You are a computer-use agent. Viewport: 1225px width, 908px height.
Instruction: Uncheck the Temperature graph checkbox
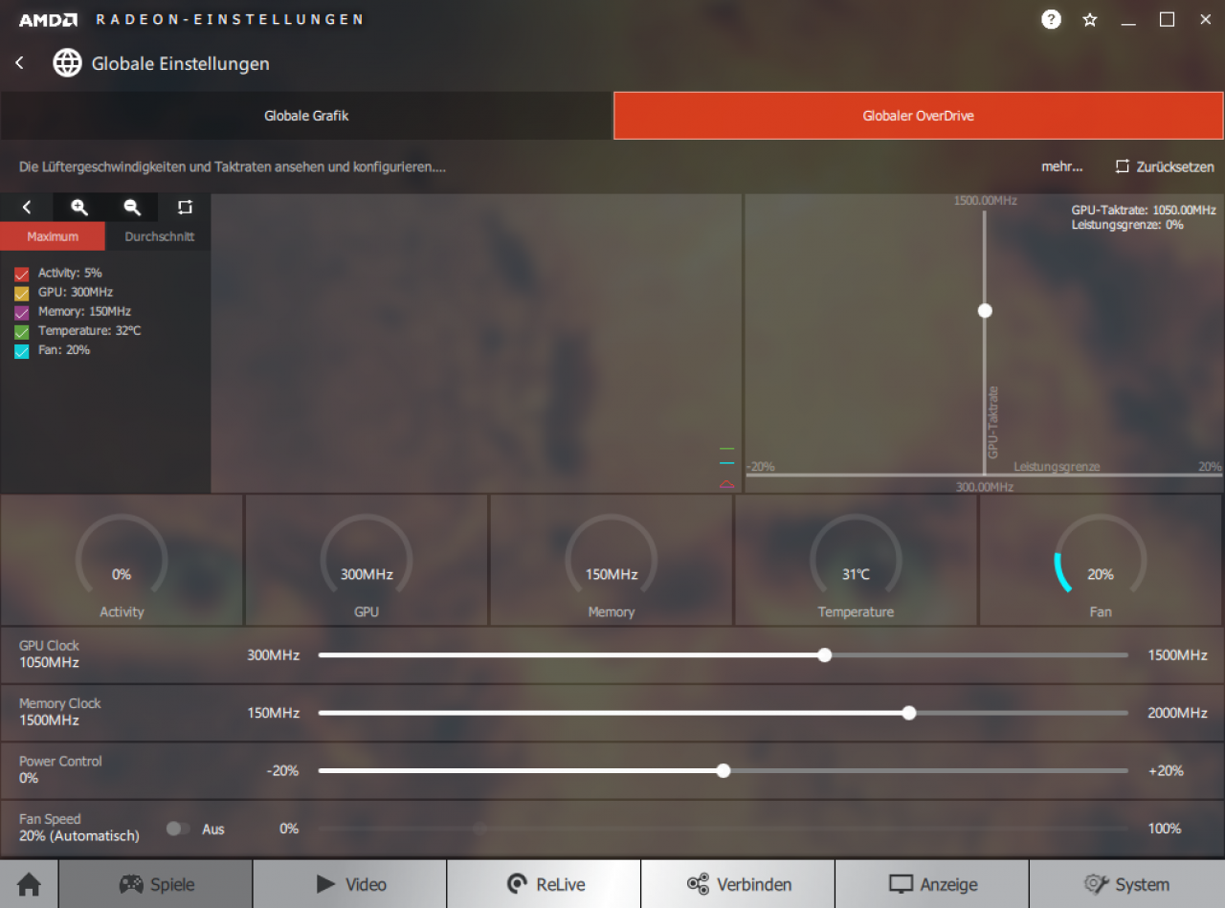(22, 332)
